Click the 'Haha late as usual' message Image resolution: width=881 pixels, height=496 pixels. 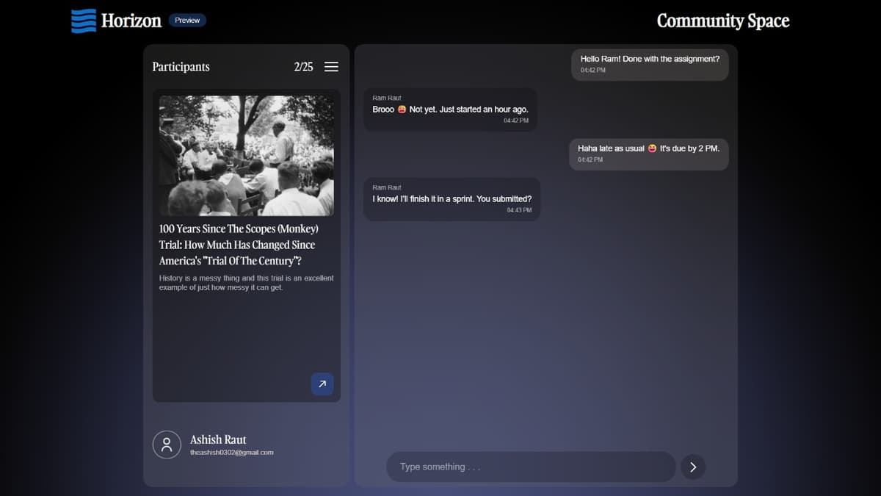point(648,154)
